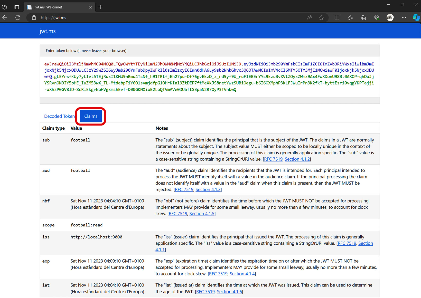This screenshot has width=421, height=298.
Task: View site information via the lock icon
Action: point(34,17)
